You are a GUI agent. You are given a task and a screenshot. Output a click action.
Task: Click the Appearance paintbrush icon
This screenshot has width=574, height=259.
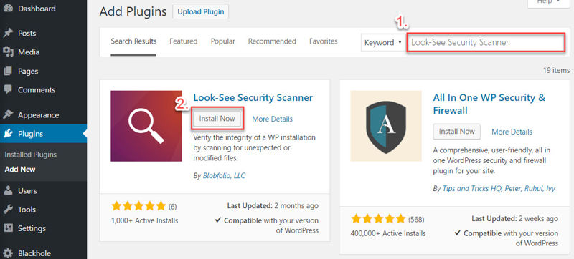pyautogui.click(x=8, y=115)
